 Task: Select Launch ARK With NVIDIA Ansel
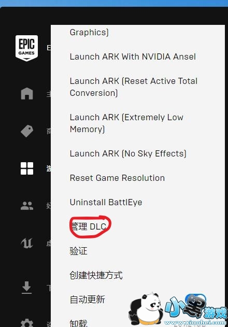pos(133,56)
